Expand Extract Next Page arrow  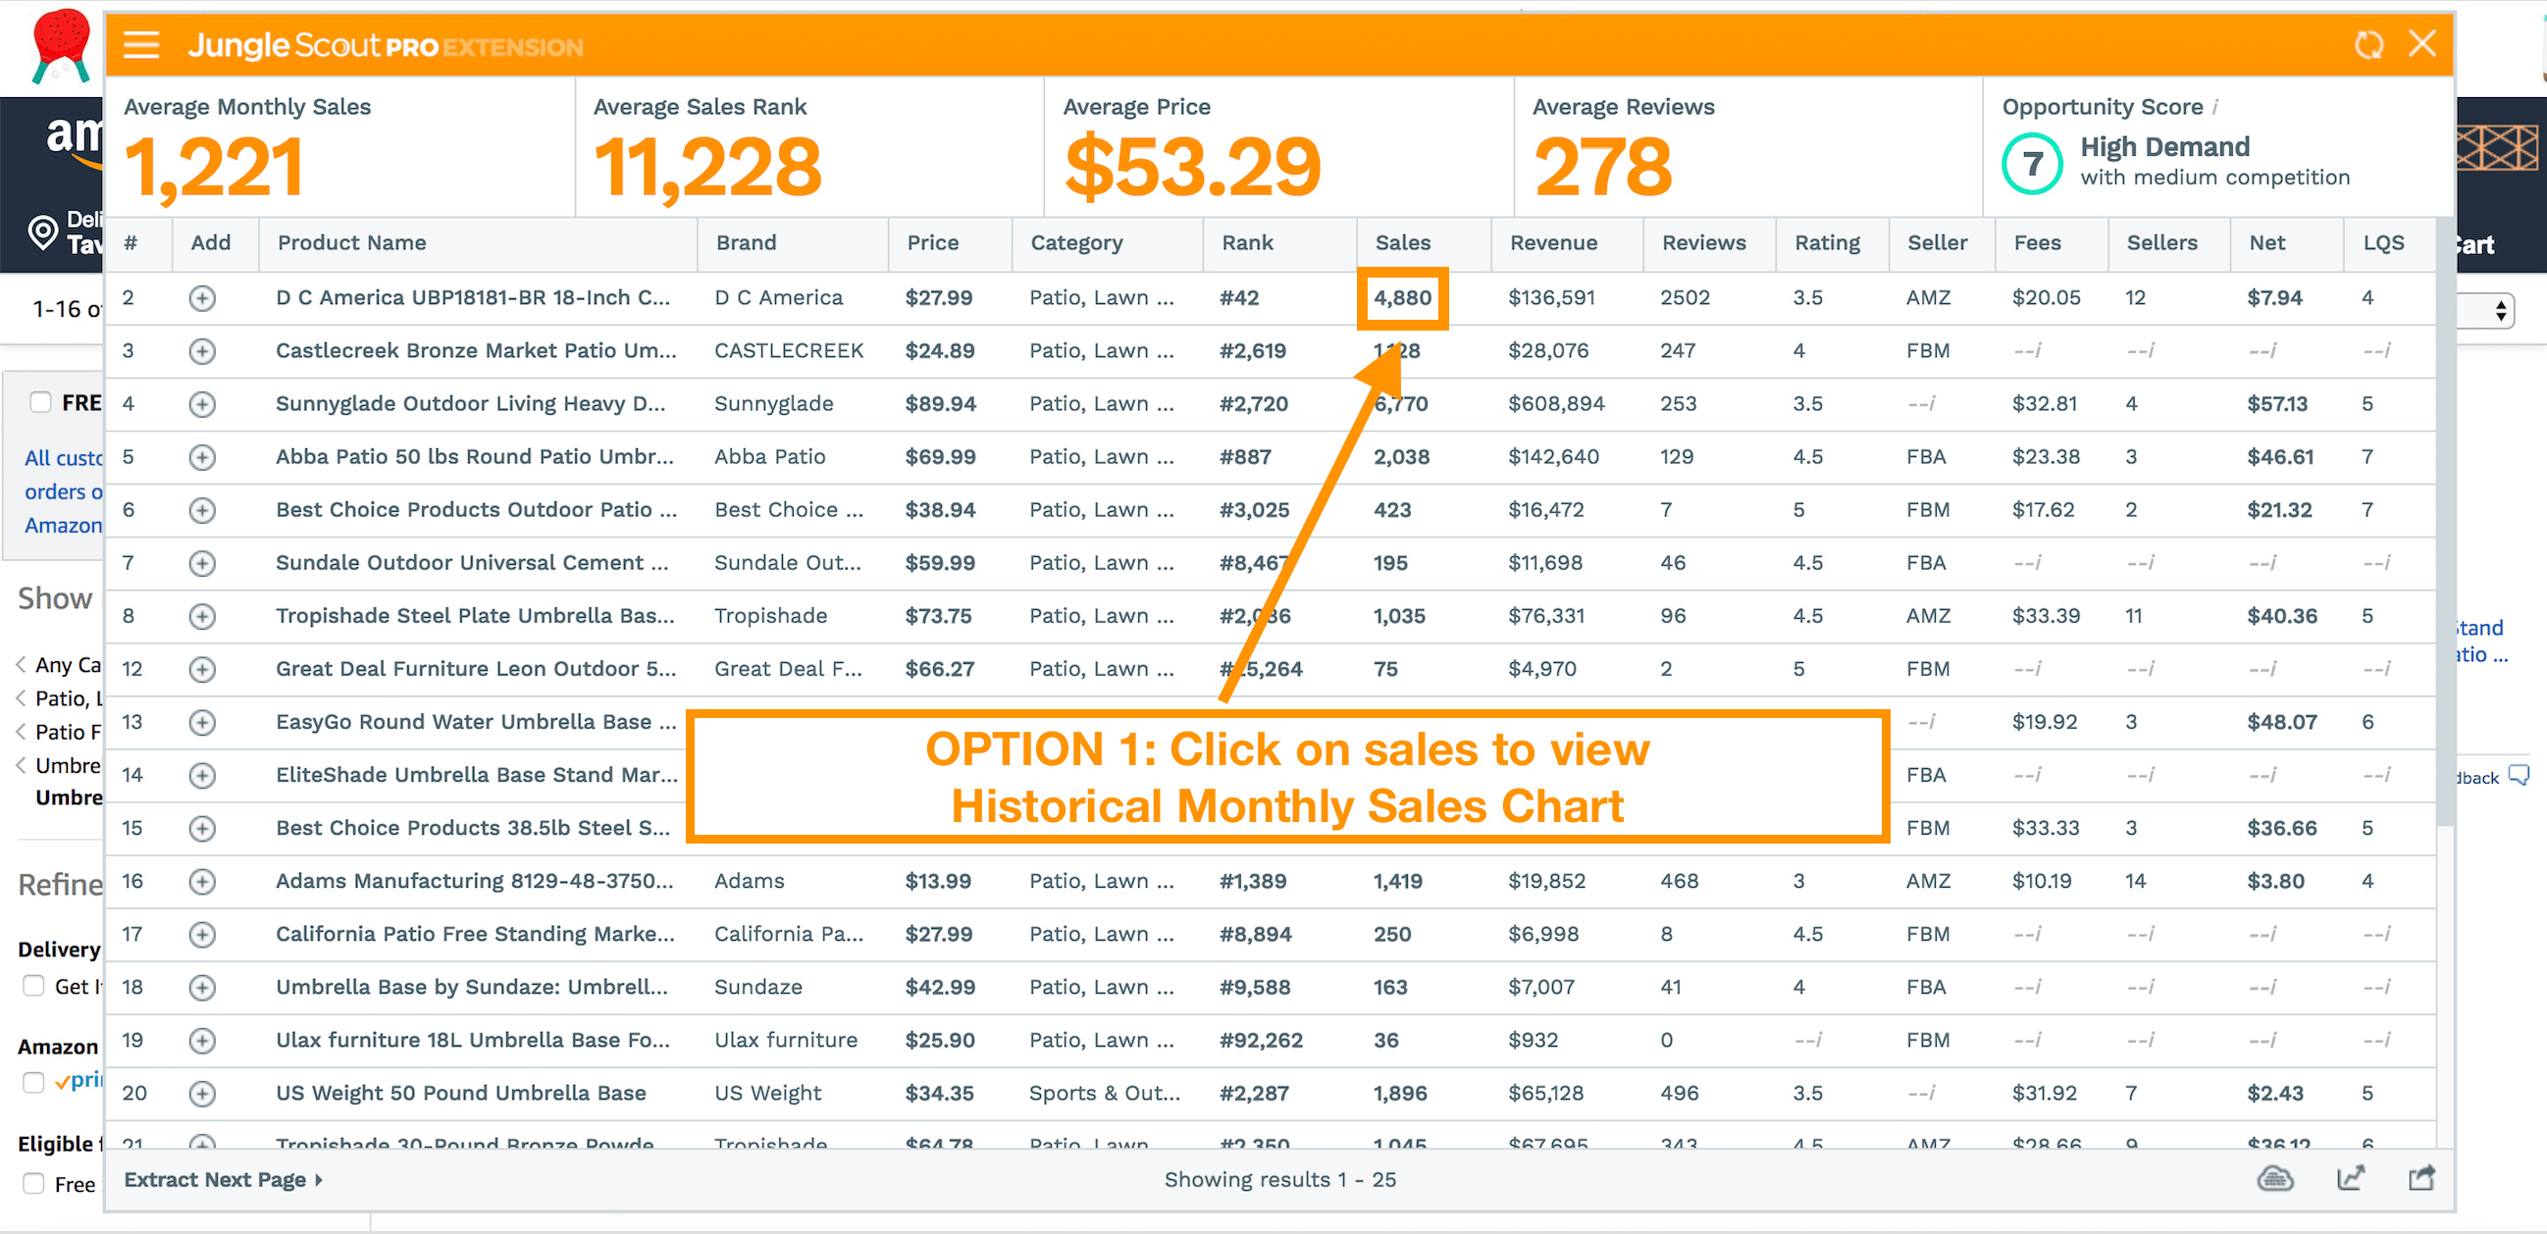tap(318, 1180)
